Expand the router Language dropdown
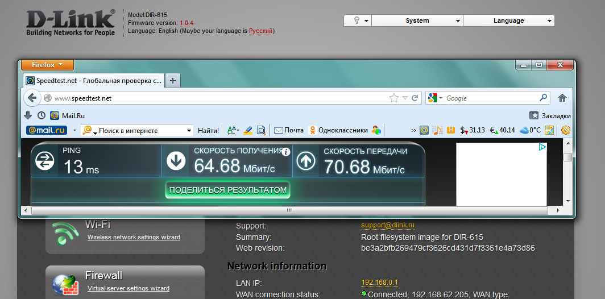The image size is (605, 299). click(509, 20)
